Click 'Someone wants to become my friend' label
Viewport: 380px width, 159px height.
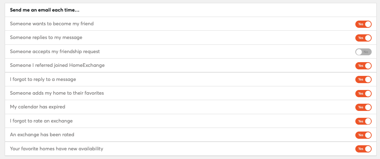coord(51,24)
